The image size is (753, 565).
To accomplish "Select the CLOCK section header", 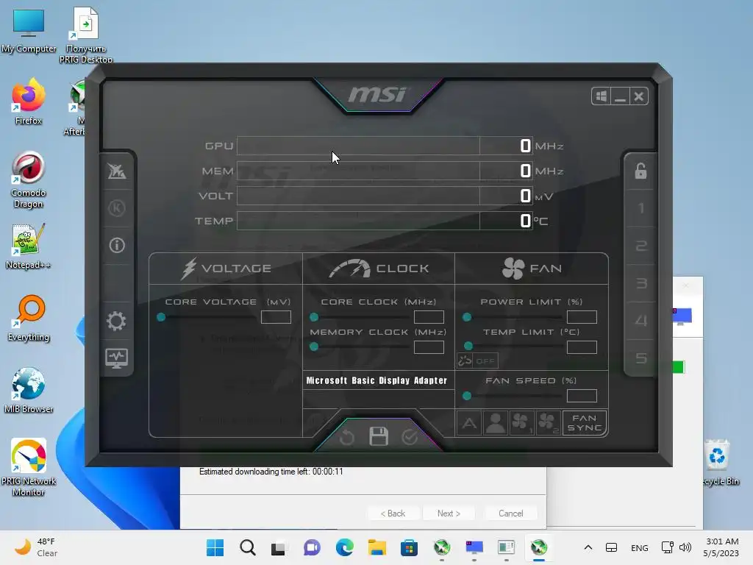I will coord(379,269).
